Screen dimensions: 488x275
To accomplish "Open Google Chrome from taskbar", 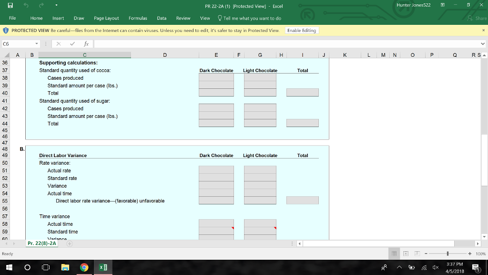I will [x=84, y=267].
